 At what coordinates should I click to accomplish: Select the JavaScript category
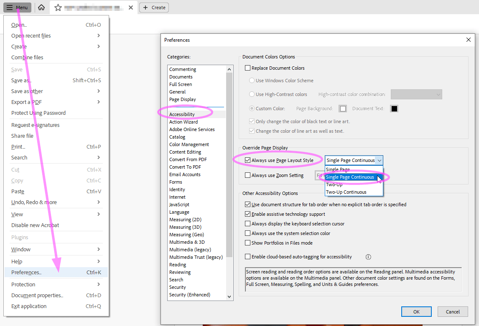coord(179,204)
